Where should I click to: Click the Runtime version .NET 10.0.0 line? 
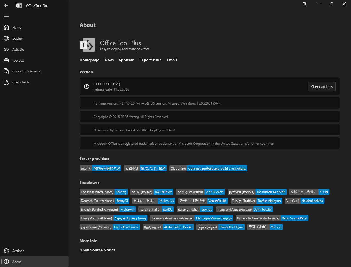point(157,103)
